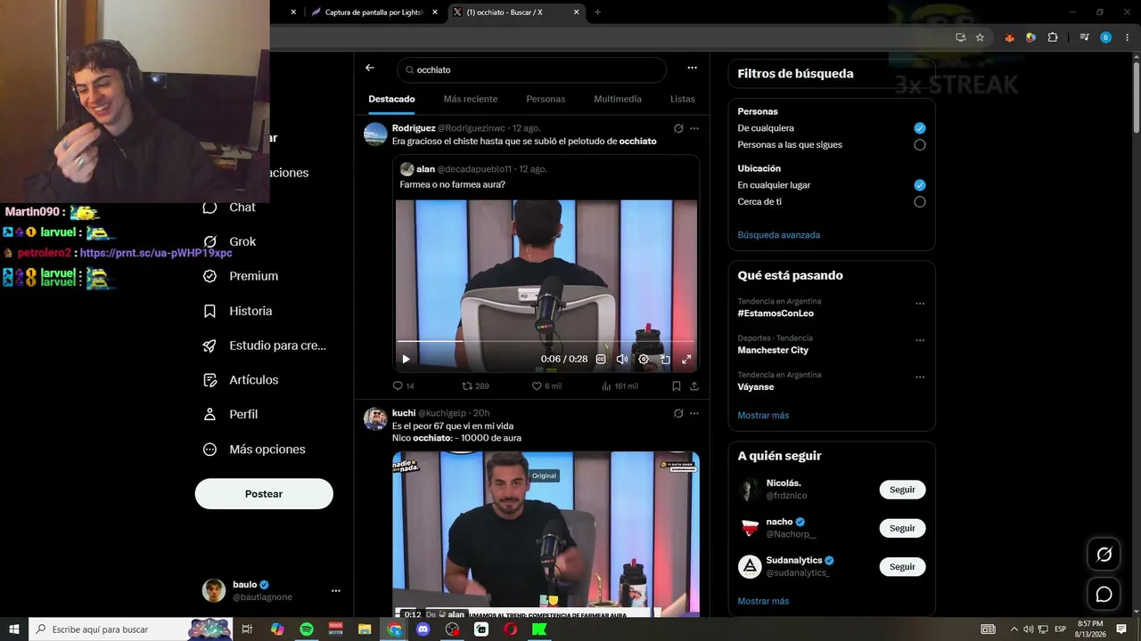Like Rodriguez's post
1141x641 pixels.
546,386
